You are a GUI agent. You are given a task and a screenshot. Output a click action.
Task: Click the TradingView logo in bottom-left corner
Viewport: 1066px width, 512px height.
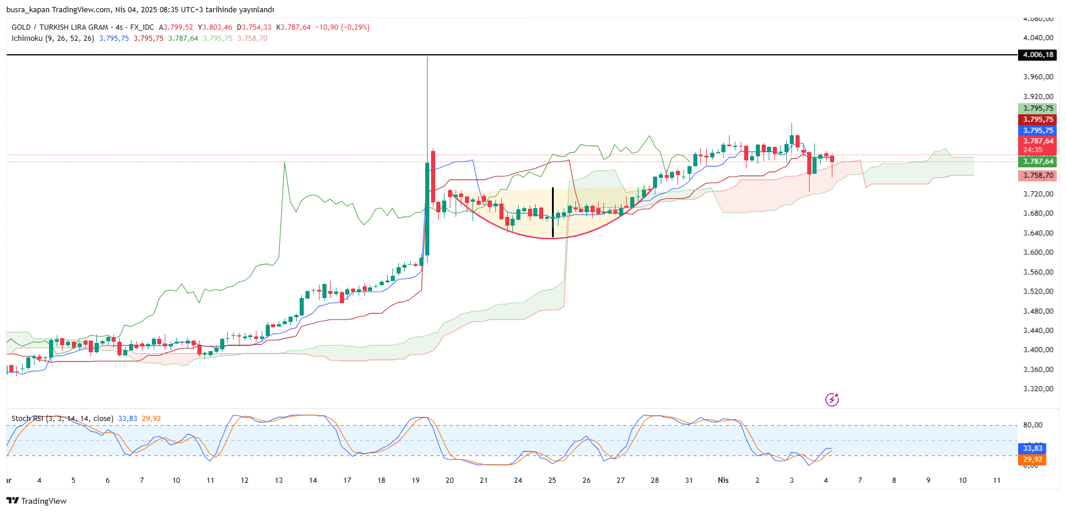click(x=36, y=501)
